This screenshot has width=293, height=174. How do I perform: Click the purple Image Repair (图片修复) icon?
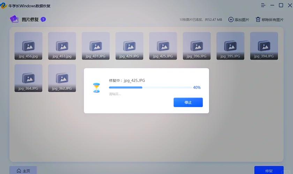tap(14, 19)
